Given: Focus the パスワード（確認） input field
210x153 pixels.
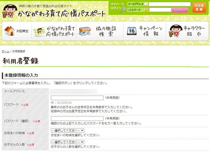Looking at the screenshot, I should click(x=77, y=118).
